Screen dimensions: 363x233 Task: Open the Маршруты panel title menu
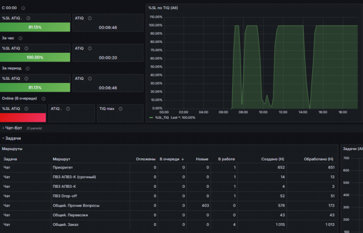point(12,149)
